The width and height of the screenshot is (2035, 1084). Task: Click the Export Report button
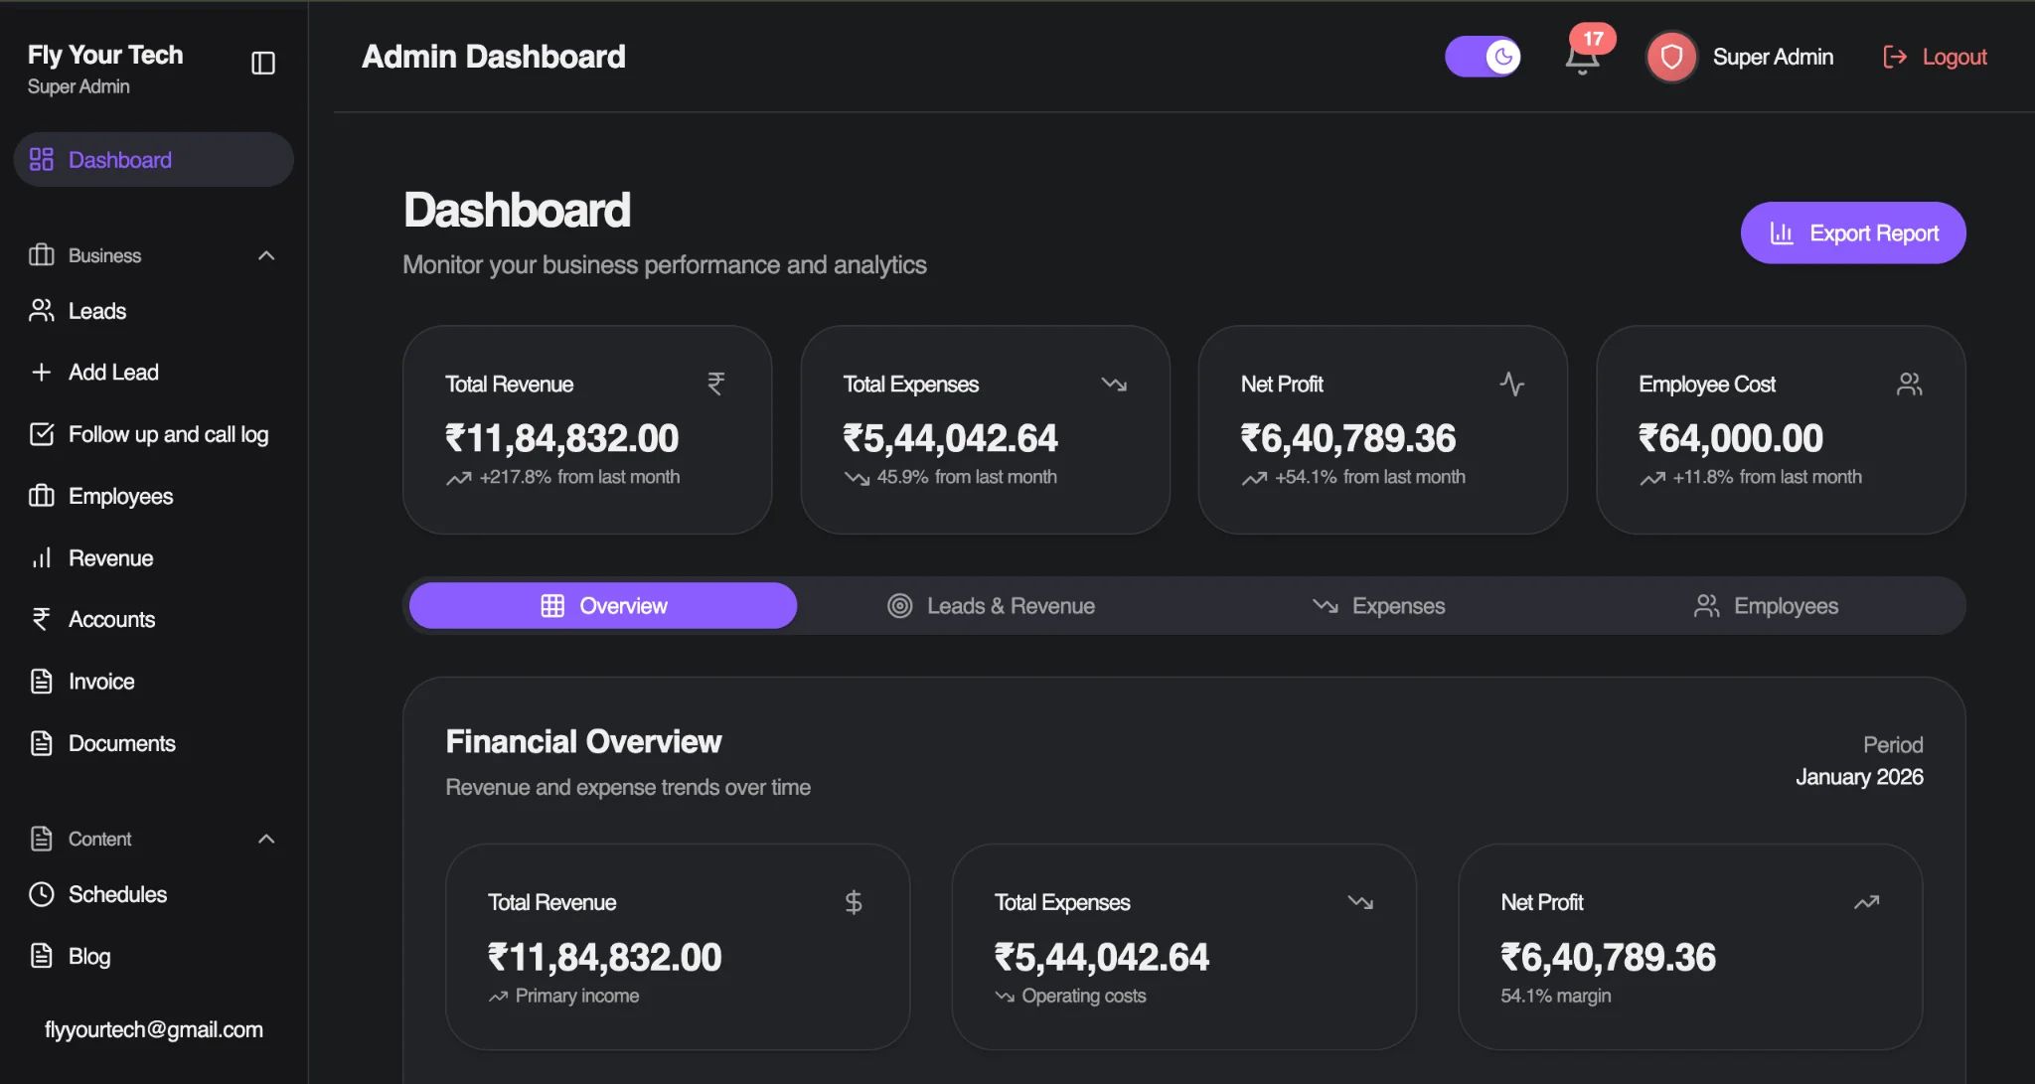point(1852,232)
